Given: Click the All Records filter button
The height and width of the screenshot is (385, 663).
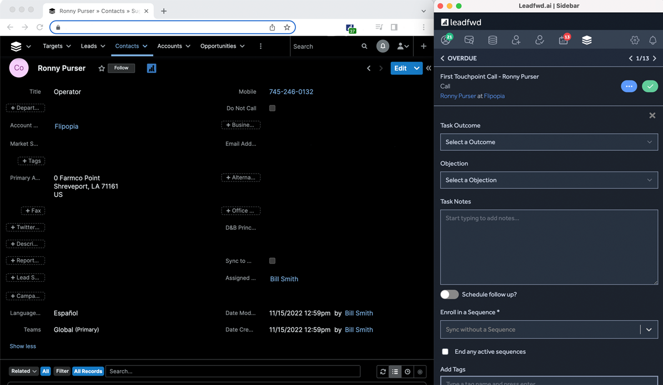Looking at the screenshot, I should [x=88, y=371].
